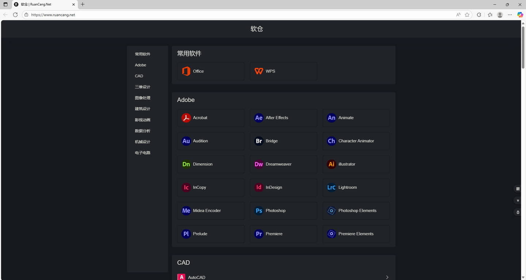The height and width of the screenshot is (280, 526).
Task: Open the Edge favorites list icon
Action: [490, 15]
